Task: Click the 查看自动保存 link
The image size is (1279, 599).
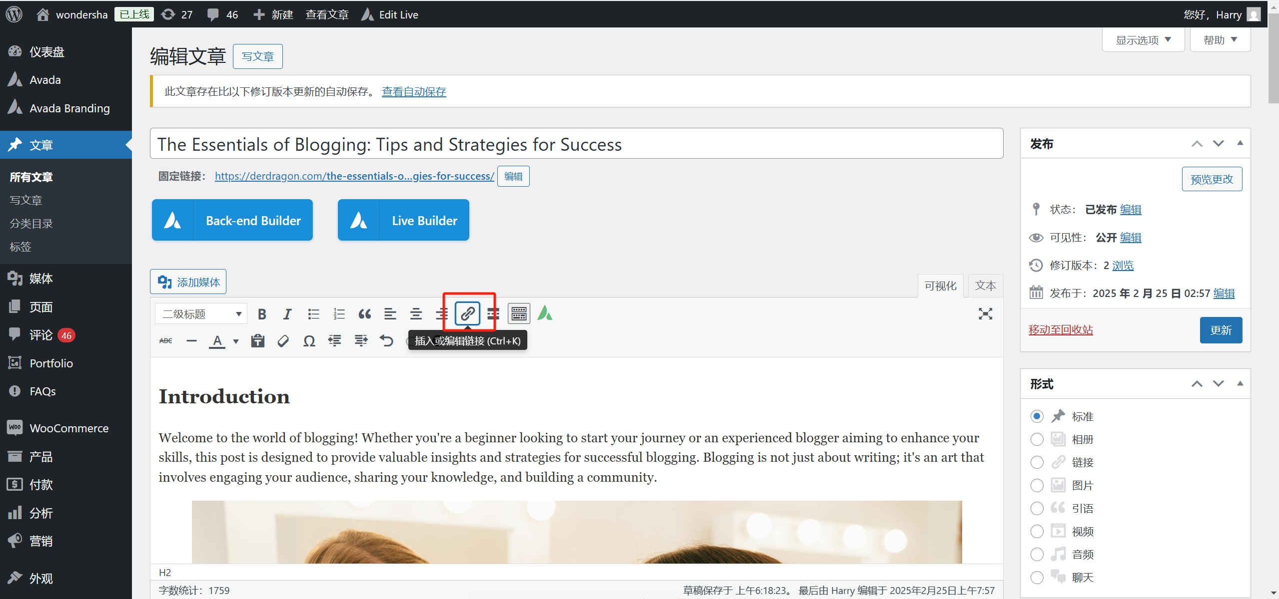Action: [413, 91]
